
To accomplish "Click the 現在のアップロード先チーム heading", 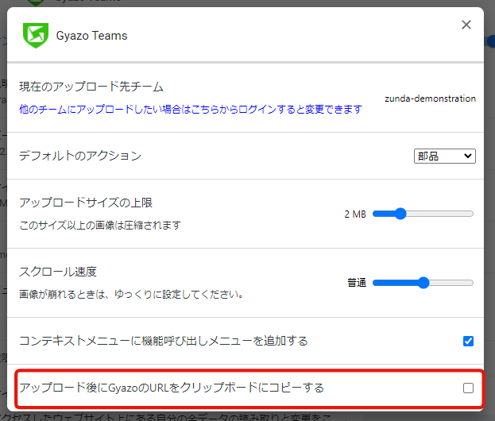I will pyautogui.click(x=91, y=87).
